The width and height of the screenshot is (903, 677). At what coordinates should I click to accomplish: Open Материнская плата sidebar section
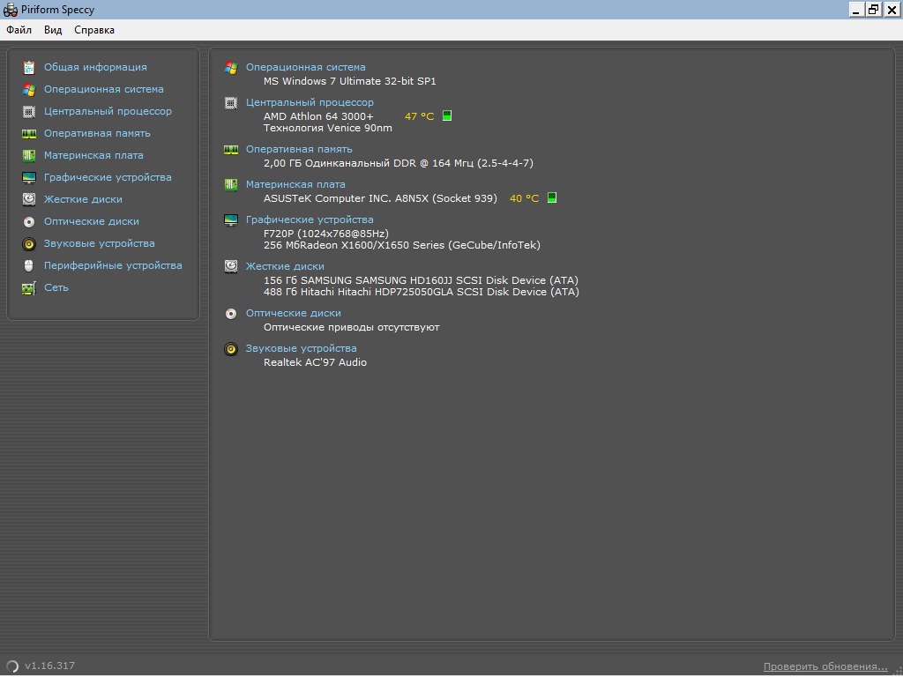point(93,155)
